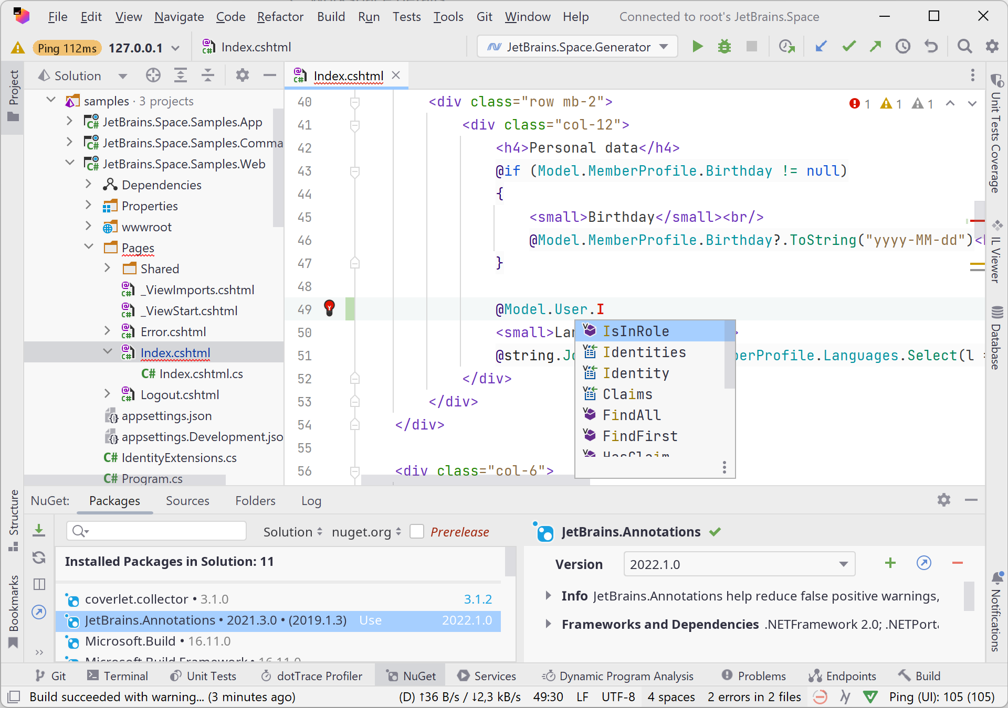Close the Index.cshtml editor tab
This screenshot has height=708, width=1008.
(396, 76)
